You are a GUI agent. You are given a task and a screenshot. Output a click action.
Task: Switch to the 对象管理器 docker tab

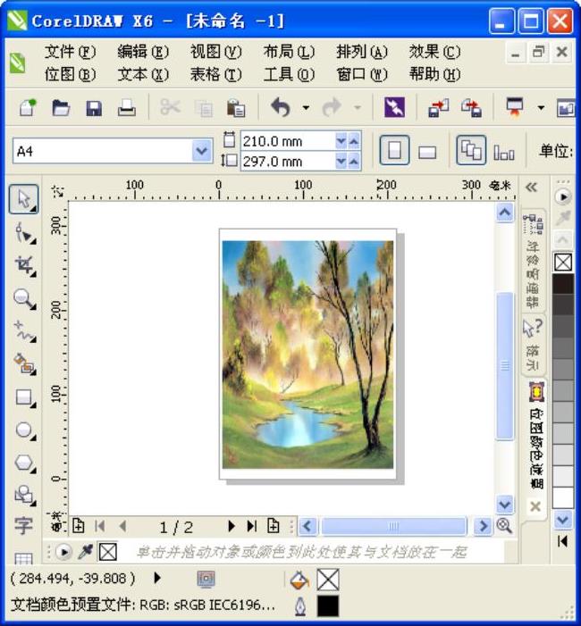[x=534, y=262]
